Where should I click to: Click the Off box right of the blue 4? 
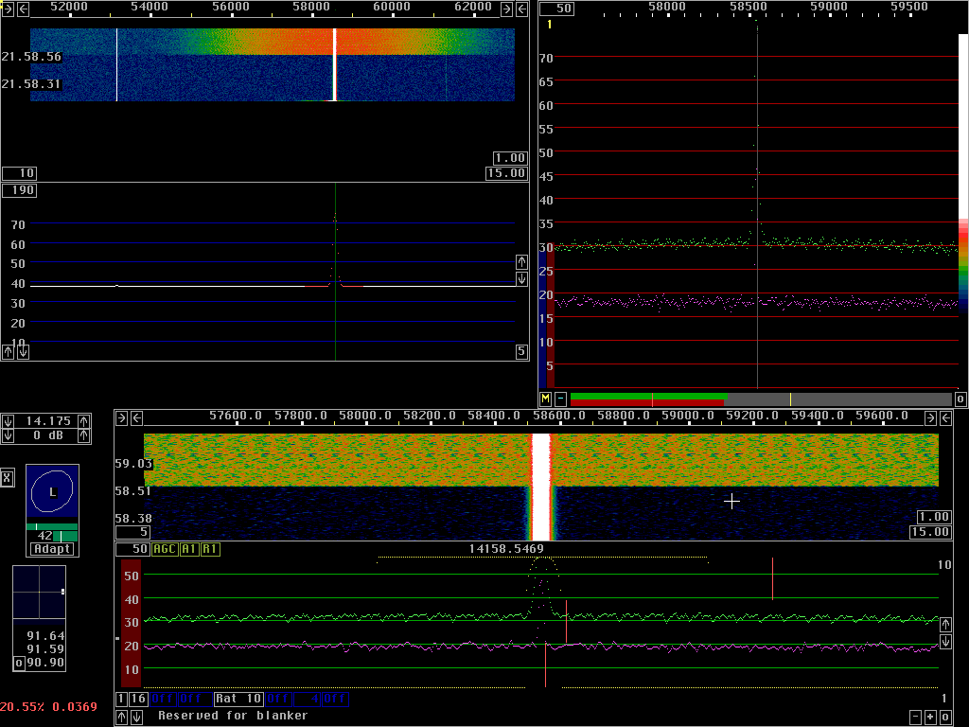(335, 700)
